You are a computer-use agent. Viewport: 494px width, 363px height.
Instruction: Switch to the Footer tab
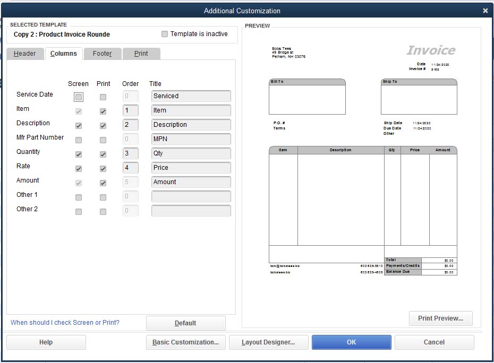102,53
